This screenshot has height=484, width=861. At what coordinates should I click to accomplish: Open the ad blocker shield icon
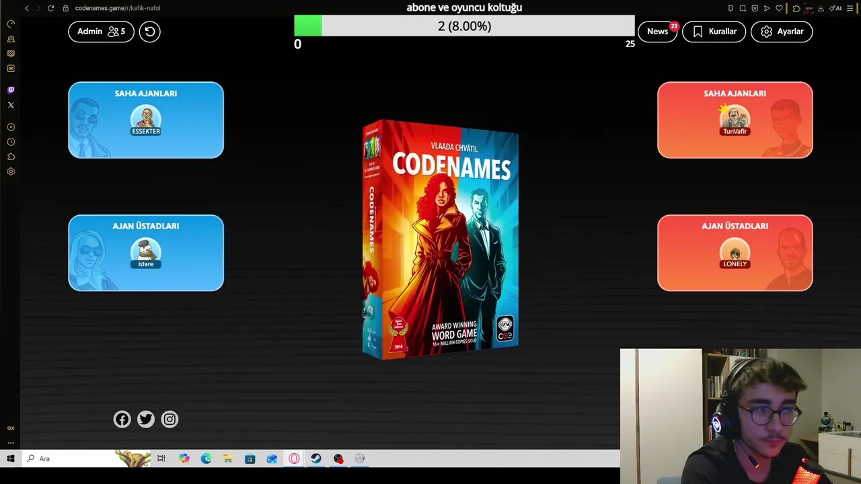pos(755,8)
